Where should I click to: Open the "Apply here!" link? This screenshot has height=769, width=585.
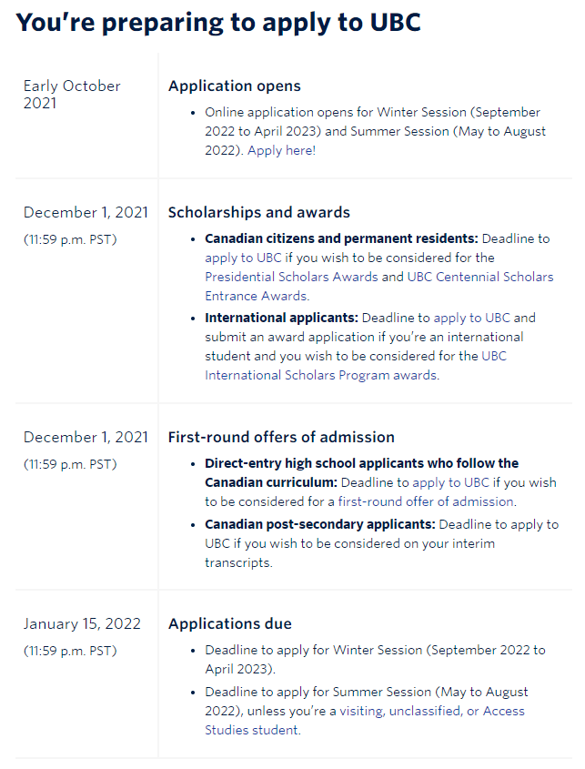[281, 150]
